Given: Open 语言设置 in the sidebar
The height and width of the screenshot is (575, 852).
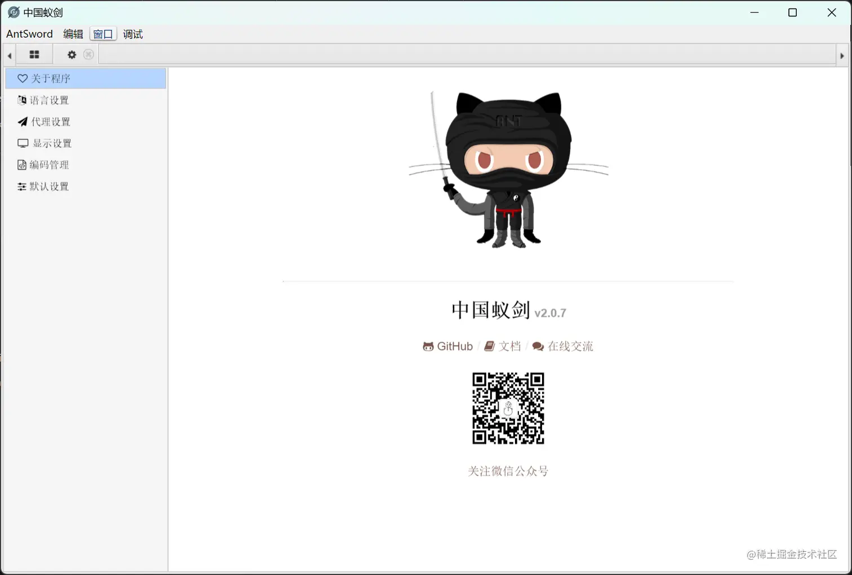Looking at the screenshot, I should [x=86, y=100].
